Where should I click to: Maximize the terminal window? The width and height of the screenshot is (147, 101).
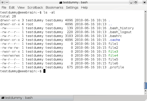135,2
